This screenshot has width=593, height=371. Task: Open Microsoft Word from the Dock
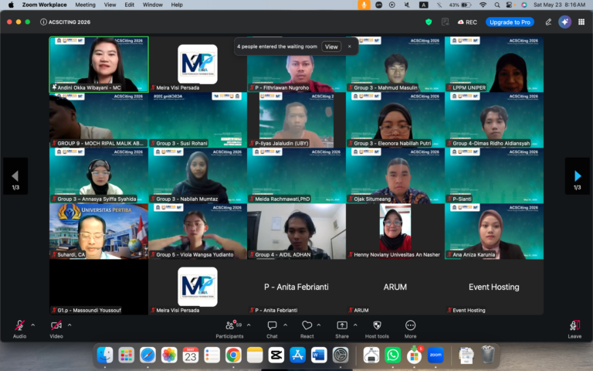coord(319,355)
